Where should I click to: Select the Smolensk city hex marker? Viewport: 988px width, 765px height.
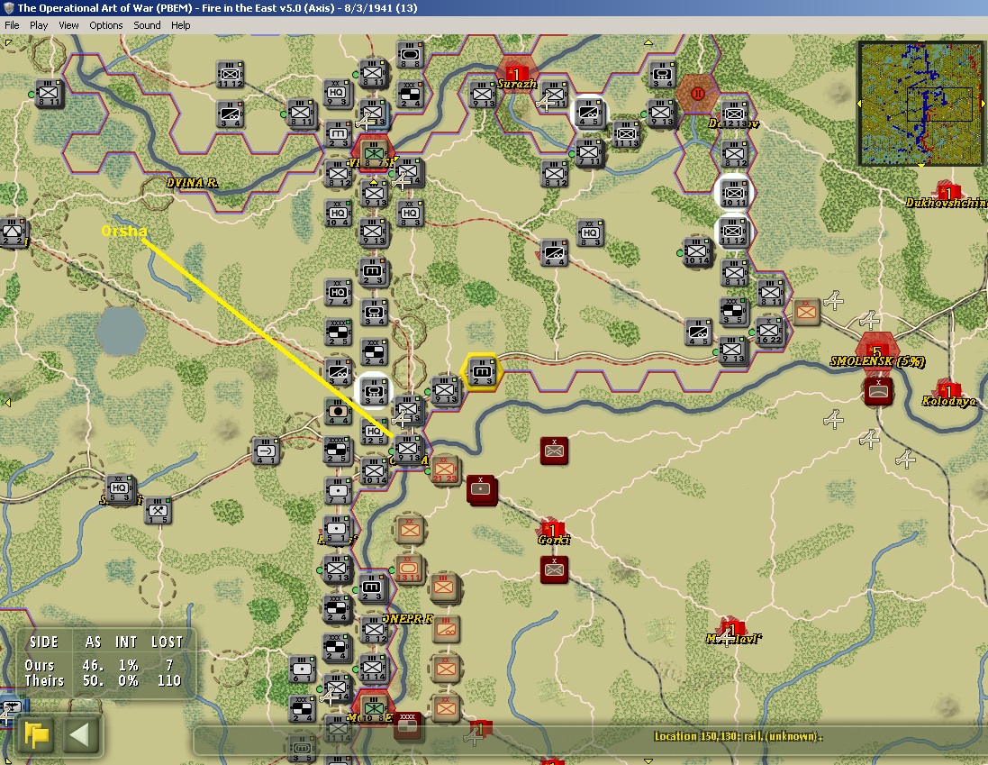(878, 351)
